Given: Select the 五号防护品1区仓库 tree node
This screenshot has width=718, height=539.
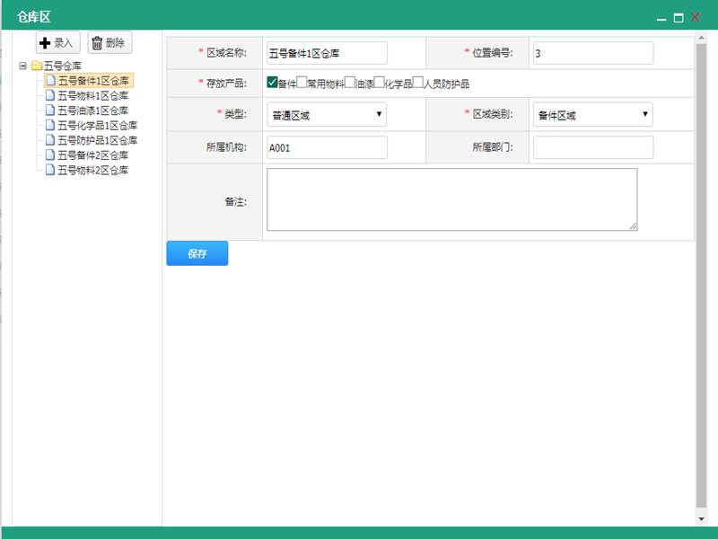Looking at the screenshot, I should [x=97, y=140].
